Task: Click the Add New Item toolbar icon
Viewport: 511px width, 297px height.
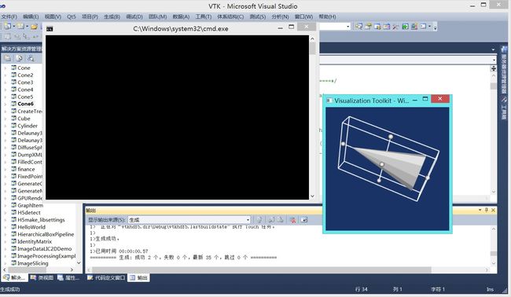Action: coord(20,26)
